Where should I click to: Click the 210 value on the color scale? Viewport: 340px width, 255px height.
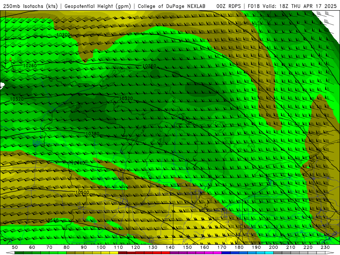[x=291, y=247]
